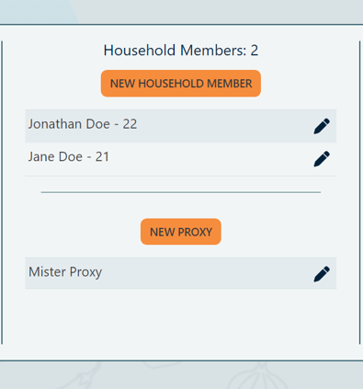Click the horizontal divider above New Proxy
Screen dimensions: 363x389
[x=181, y=192]
